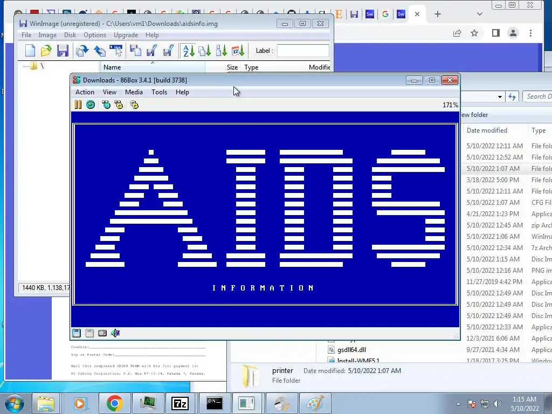Pause the 86Box emulation
Image resolution: width=552 pixels, height=414 pixels.
pos(78,105)
